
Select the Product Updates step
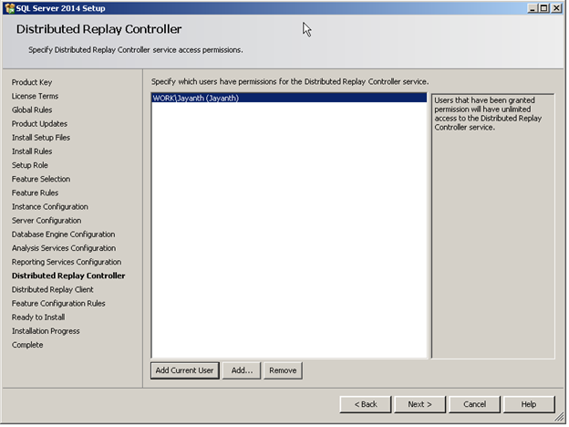[39, 124]
